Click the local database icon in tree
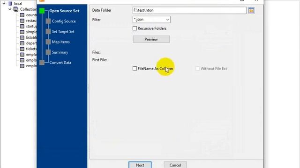 pyautogui.click(x=10, y=3)
